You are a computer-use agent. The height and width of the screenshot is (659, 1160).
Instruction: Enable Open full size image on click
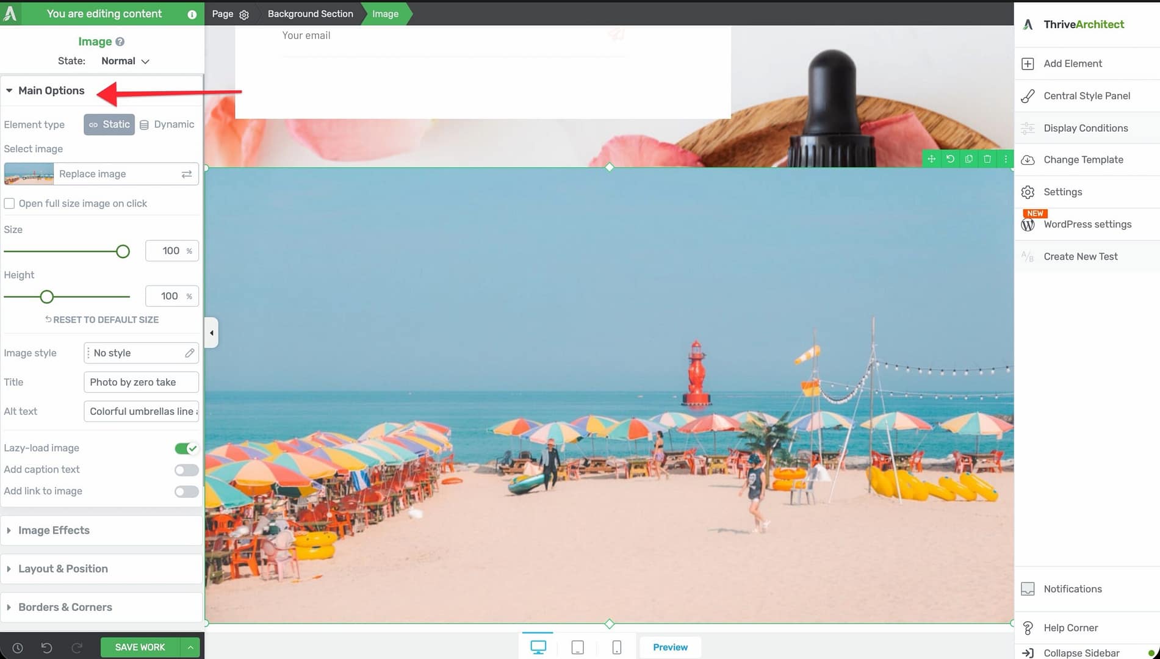[x=10, y=204]
